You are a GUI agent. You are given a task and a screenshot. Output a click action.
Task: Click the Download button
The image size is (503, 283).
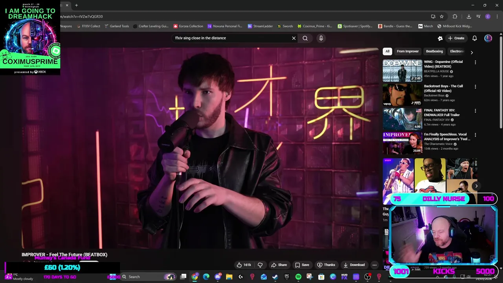354,265
